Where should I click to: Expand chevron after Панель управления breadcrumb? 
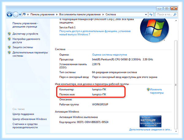57,14
